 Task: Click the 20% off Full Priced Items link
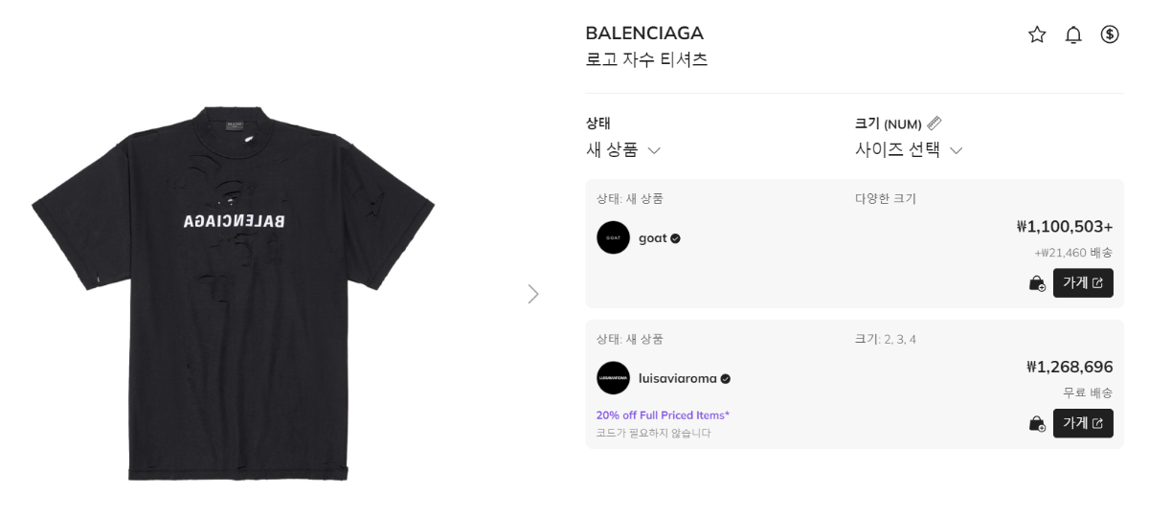[663, 415]
